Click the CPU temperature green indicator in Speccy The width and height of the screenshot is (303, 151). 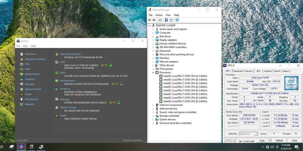click(111, 65)
